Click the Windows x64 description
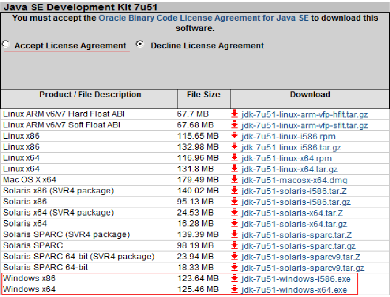 coord(29,289)
